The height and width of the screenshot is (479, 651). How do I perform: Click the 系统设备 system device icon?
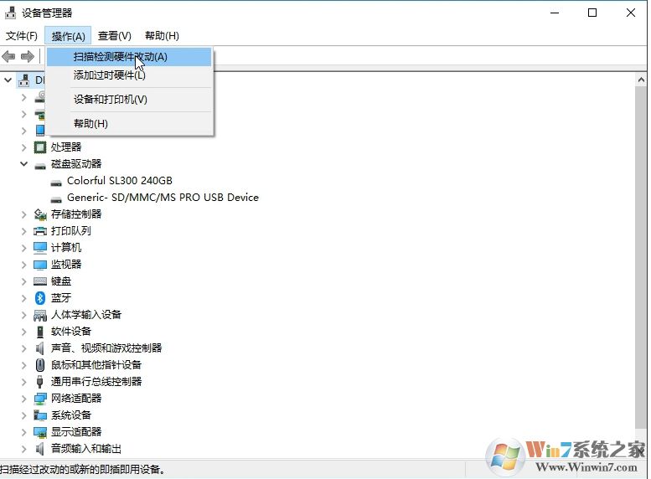click(x=40, y=415)
